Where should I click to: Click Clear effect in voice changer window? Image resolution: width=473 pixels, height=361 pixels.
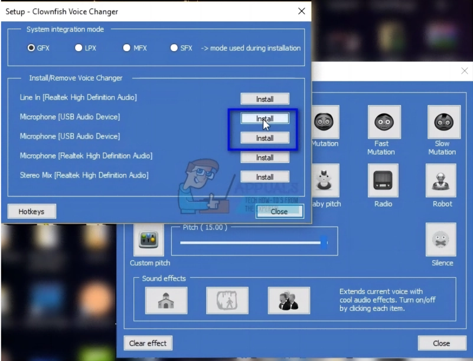[x=148, y=343]
